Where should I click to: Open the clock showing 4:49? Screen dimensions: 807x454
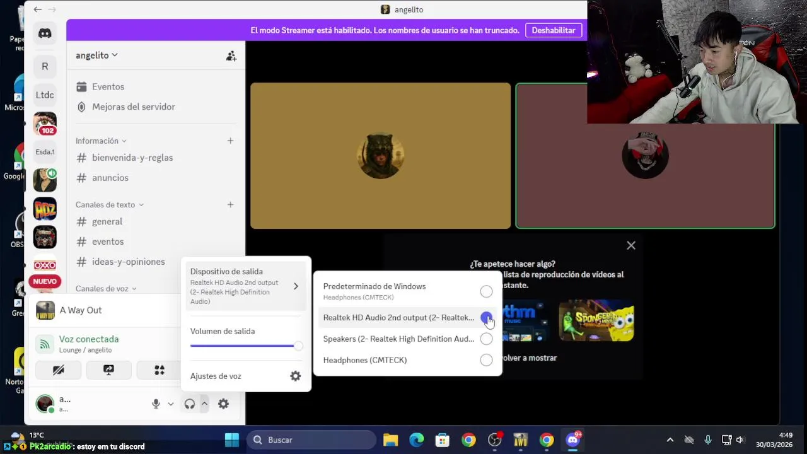(x=775, y=440)
